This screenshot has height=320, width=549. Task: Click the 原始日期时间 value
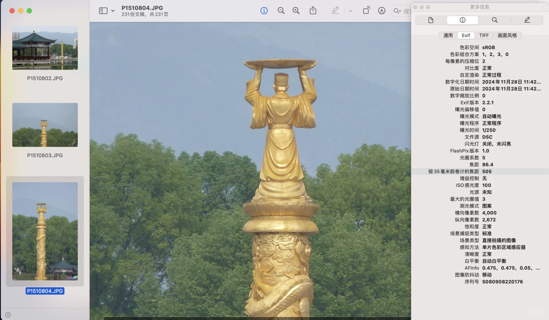coord(511,89)
